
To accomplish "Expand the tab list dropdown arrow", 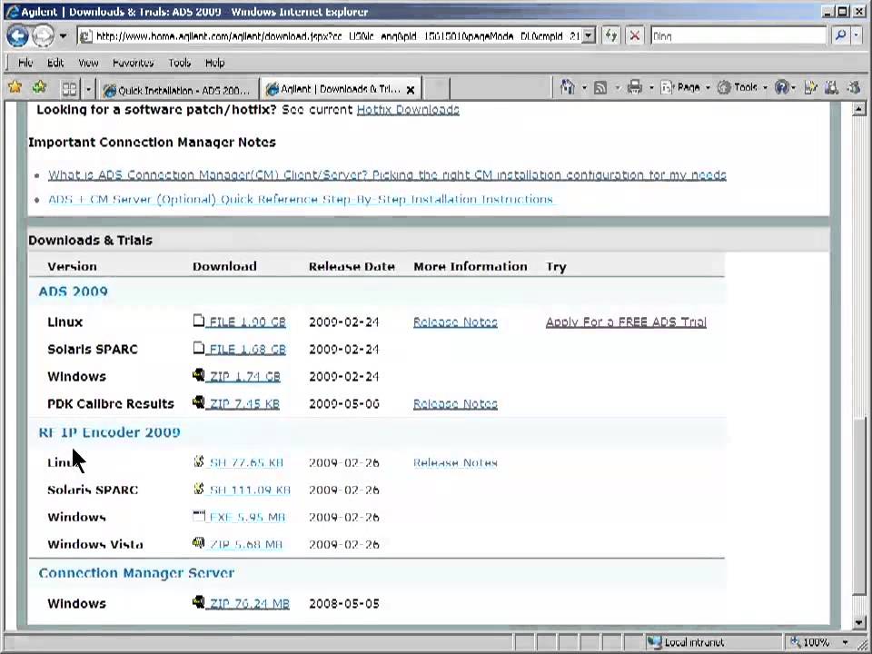I will click(88, 89).
